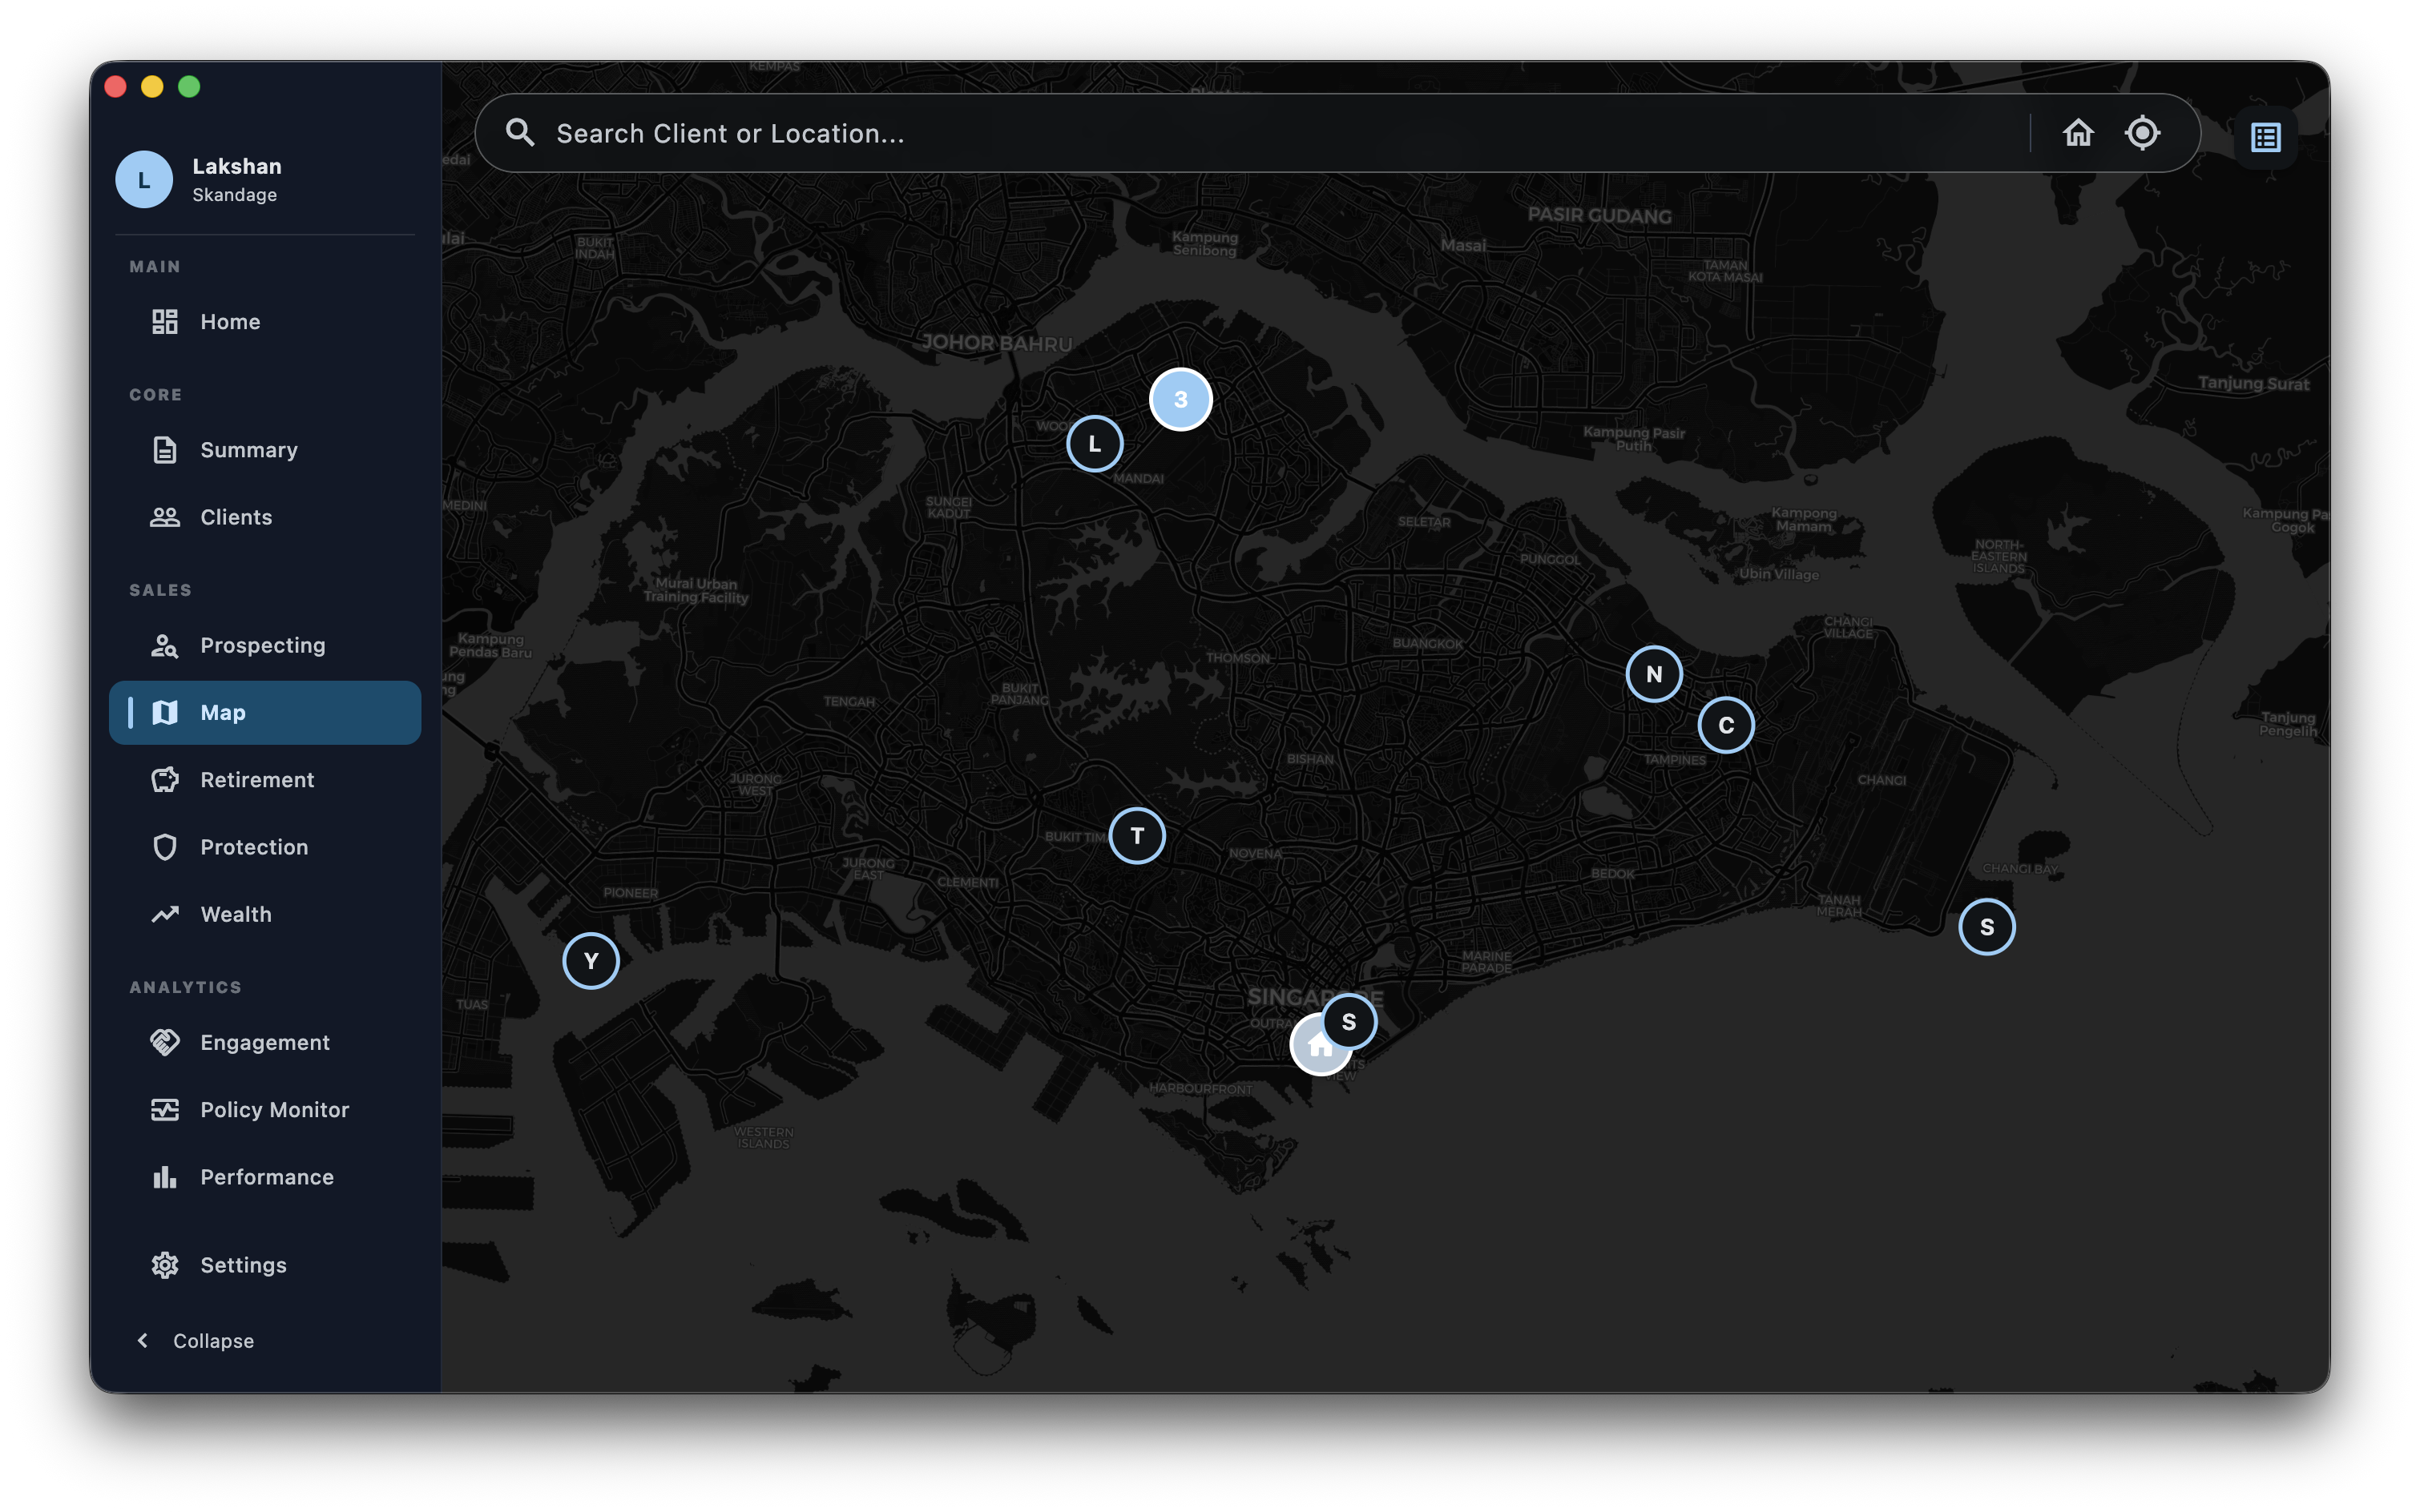
Task: Select the Wealth trend icon
Action: tap(166, 913)
